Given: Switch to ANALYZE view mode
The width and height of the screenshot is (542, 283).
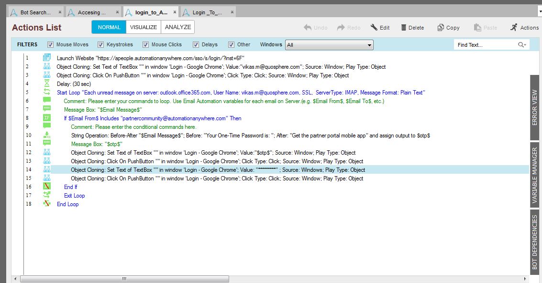Looking at the screenshot, I should click(x=177, y=27).
